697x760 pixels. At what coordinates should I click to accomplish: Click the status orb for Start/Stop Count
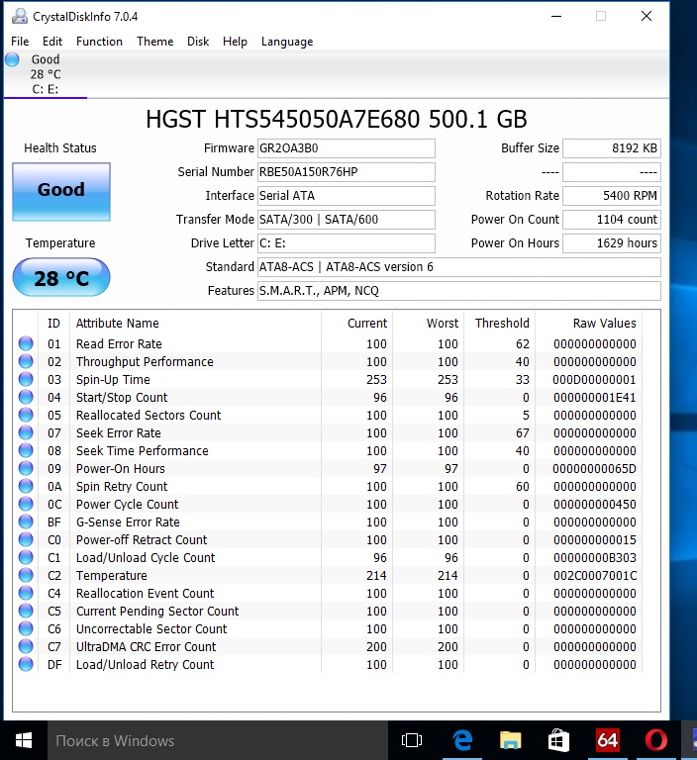(26, 398)
